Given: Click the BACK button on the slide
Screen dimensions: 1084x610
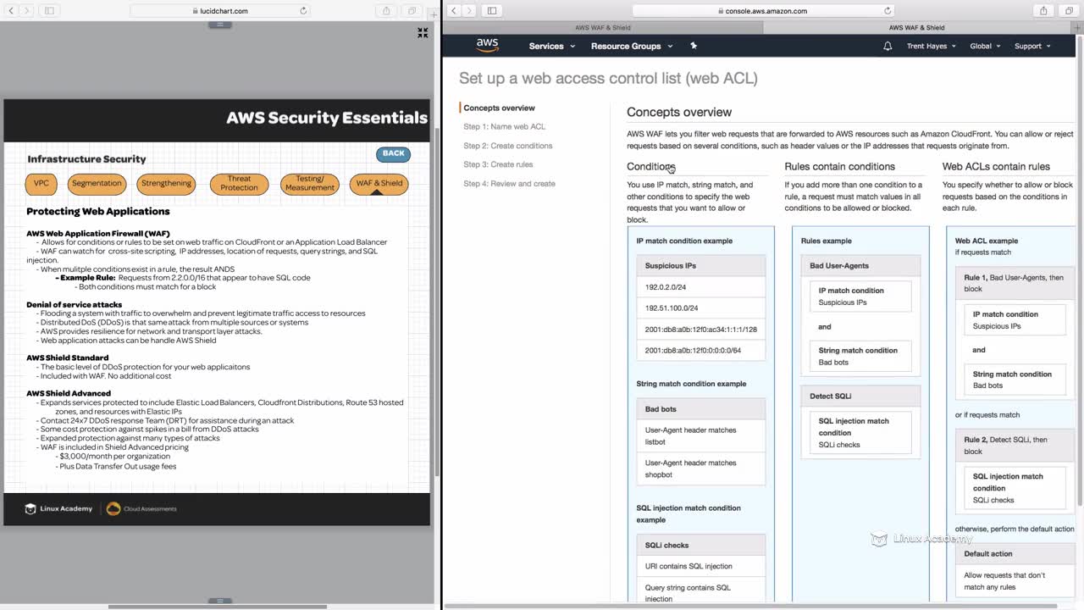Looking at the screenshot, I should pyautogui.click(x=393, y=153).
